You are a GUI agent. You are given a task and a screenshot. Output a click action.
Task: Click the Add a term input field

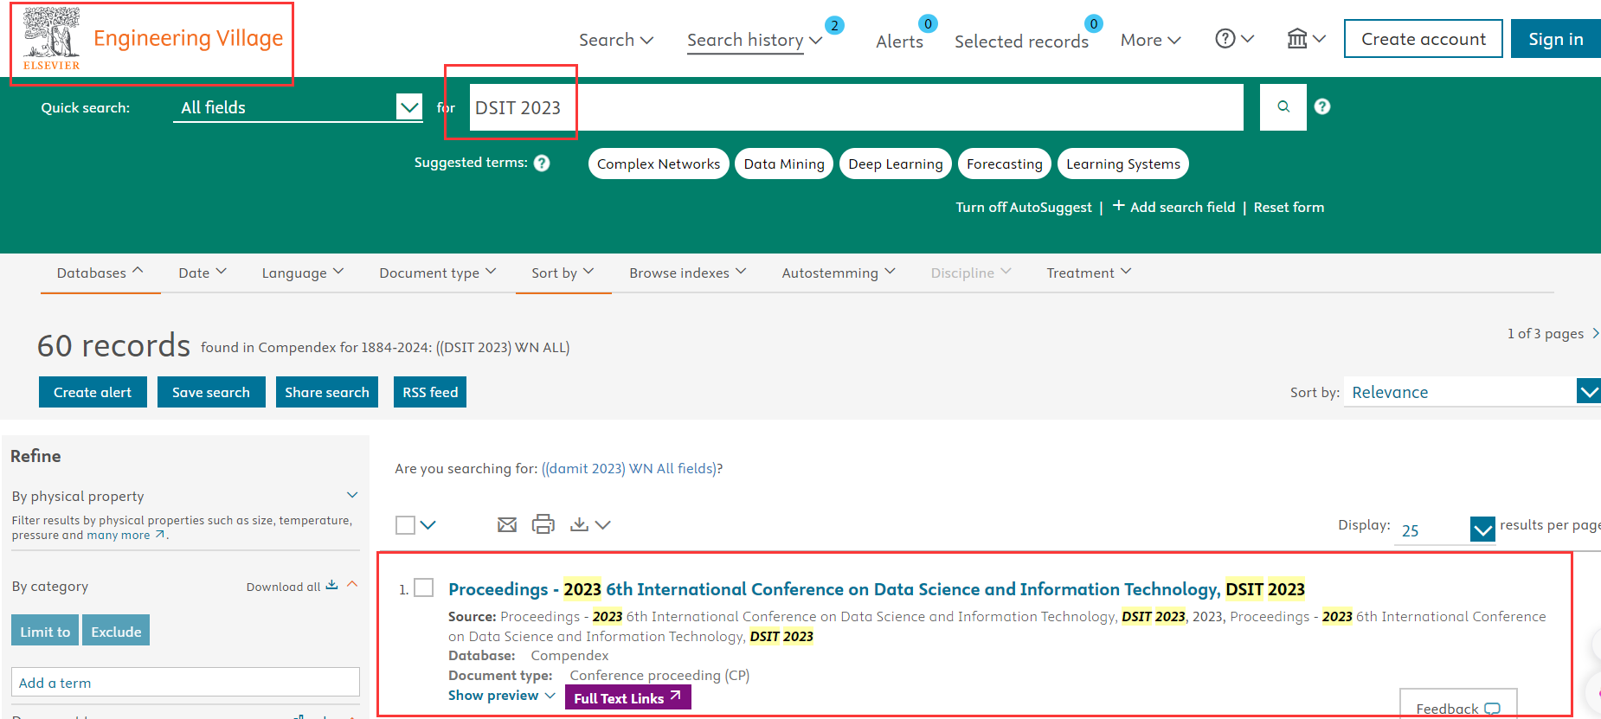pyautogui.click(x=185, y=683)
